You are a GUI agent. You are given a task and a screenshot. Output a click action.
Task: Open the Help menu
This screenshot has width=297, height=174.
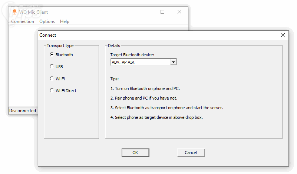pos(65,21)
